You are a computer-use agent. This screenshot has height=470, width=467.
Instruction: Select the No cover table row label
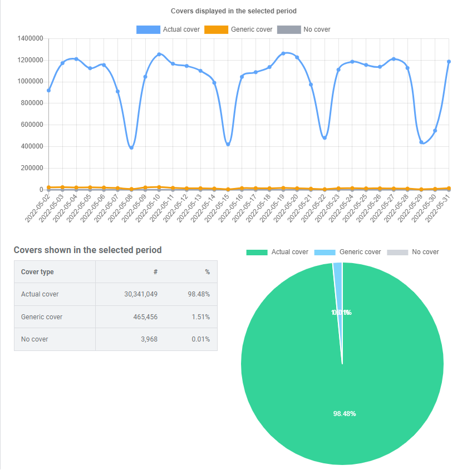35,339
